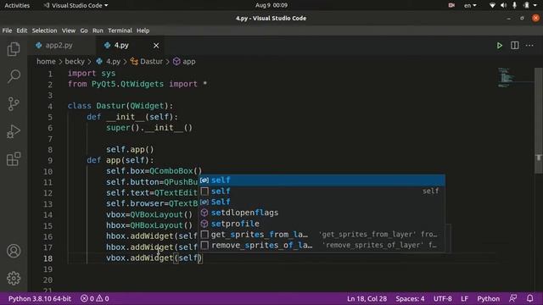
Task: Click Activities in the top bar
Action: (x=17, y=5)
